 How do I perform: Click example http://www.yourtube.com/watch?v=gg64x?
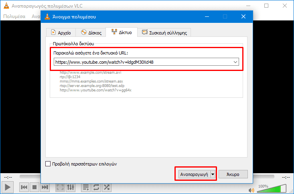click(95, 90)
